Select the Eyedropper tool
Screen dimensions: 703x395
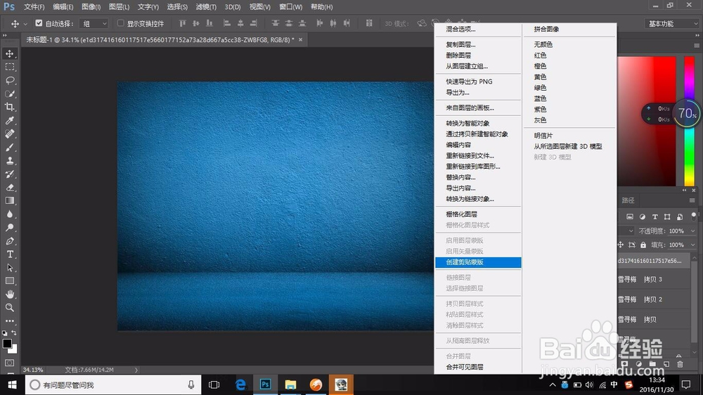click(x=9, y=121)
